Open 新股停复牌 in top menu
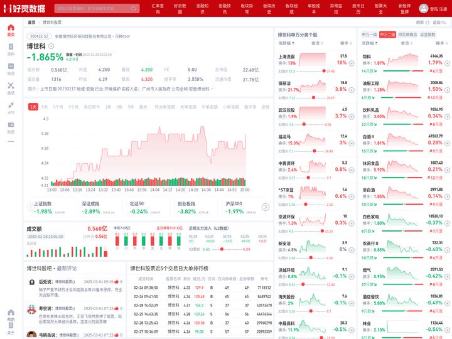The height and width of the screenshot is (339, 452). [405, 9]
